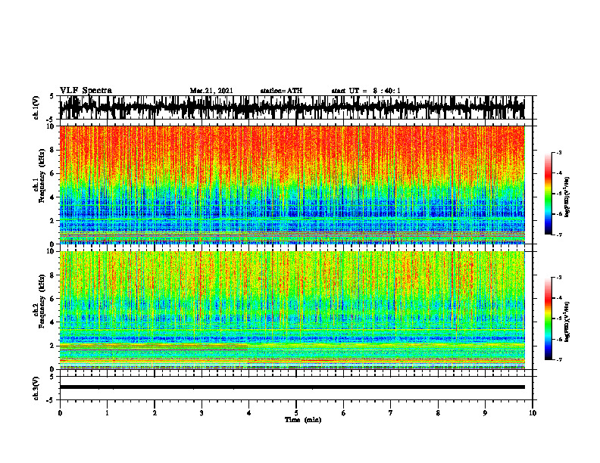The width and height of the screenshot is (600, 463).
Task: Click time axis tick label "10"
Action: click(533, 413)
